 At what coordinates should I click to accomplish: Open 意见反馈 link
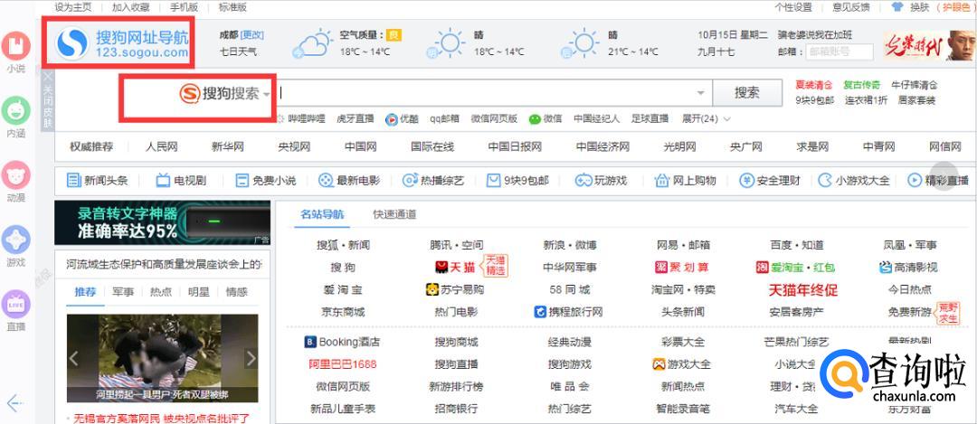tap(851, 7)
